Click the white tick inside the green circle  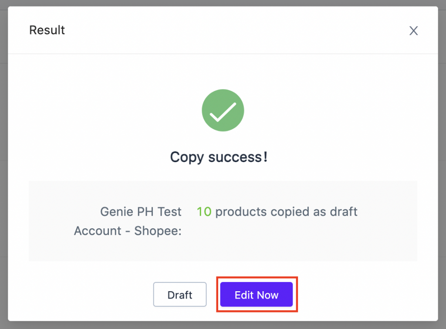[x=223, y=112]
